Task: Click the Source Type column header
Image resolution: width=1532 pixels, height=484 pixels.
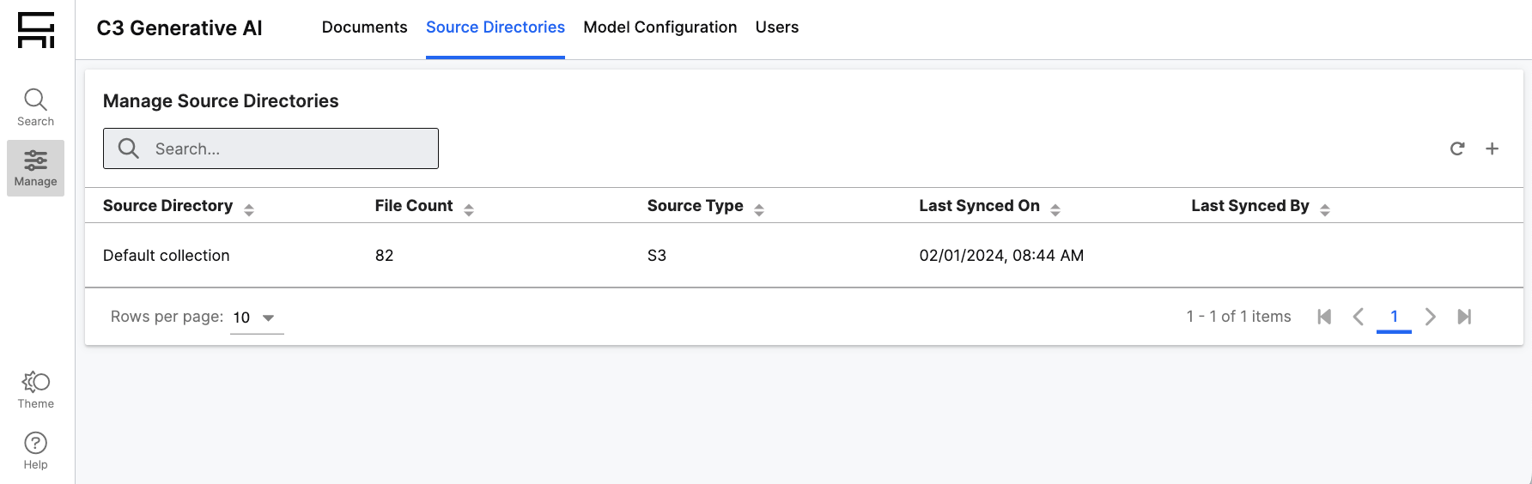Action: (x=696, y=206)
